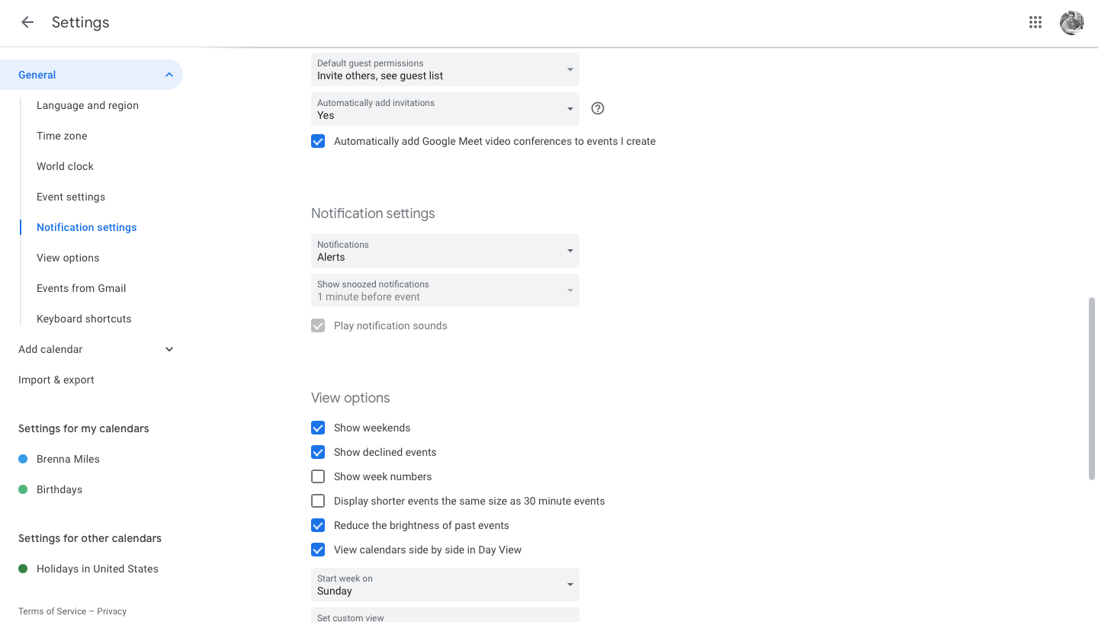Image resolution: width=1098 pixels, height=622 pixels.
Task: Open the Keyboard shortcuts settings page
Action: point(84,319)
